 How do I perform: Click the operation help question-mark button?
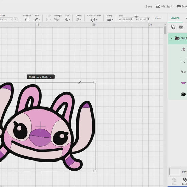15,19
